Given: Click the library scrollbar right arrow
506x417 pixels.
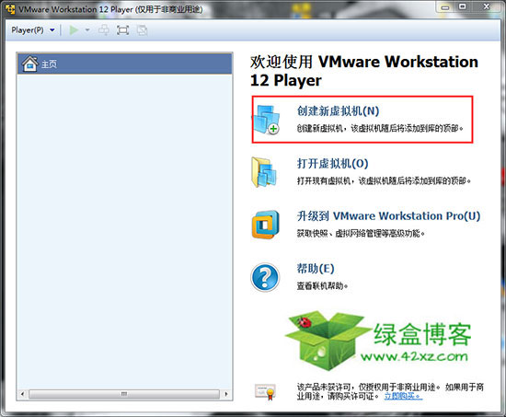Looking at the screenshot, I should click(226, 394).
